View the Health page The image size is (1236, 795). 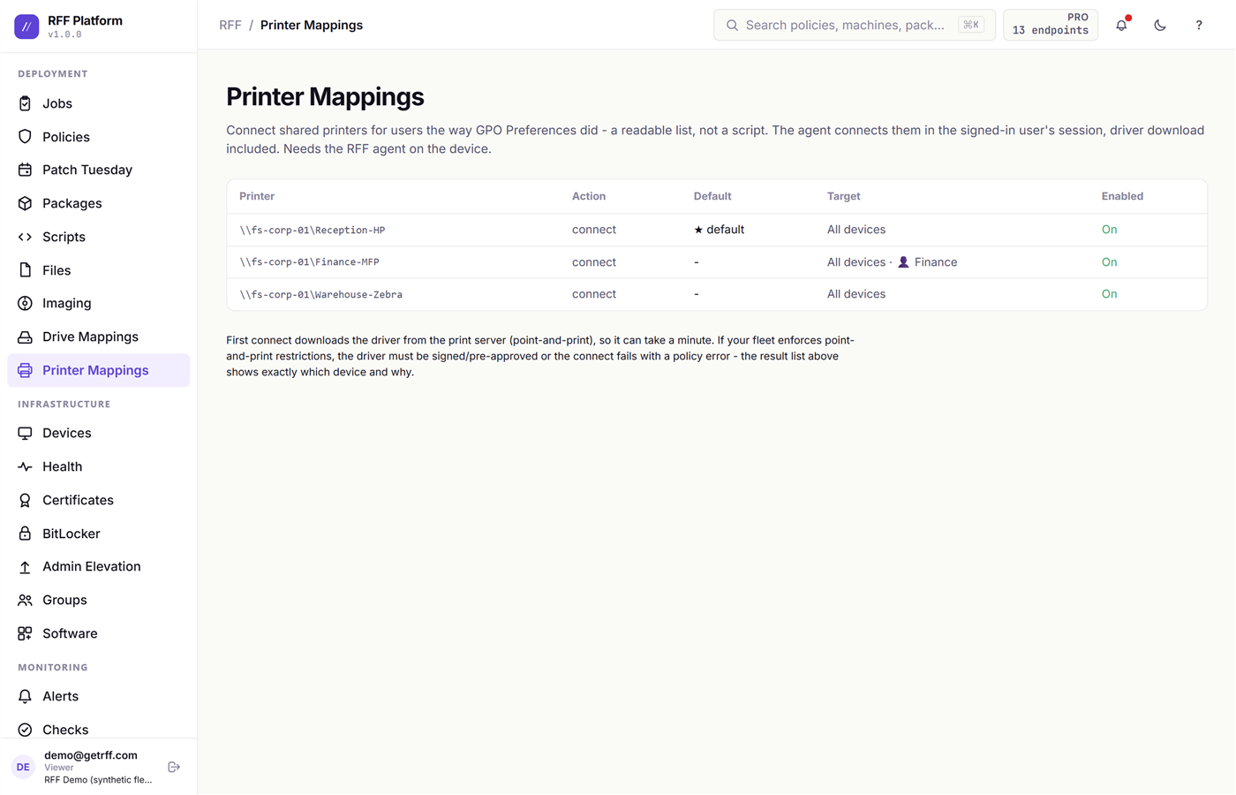point(98,466)
